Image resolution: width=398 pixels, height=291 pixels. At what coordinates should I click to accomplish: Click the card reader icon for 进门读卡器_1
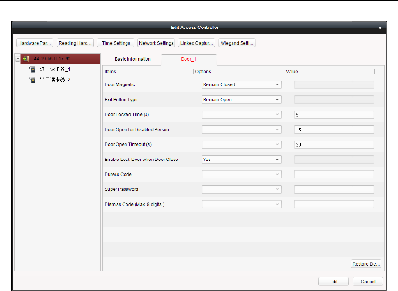point(32,69)
